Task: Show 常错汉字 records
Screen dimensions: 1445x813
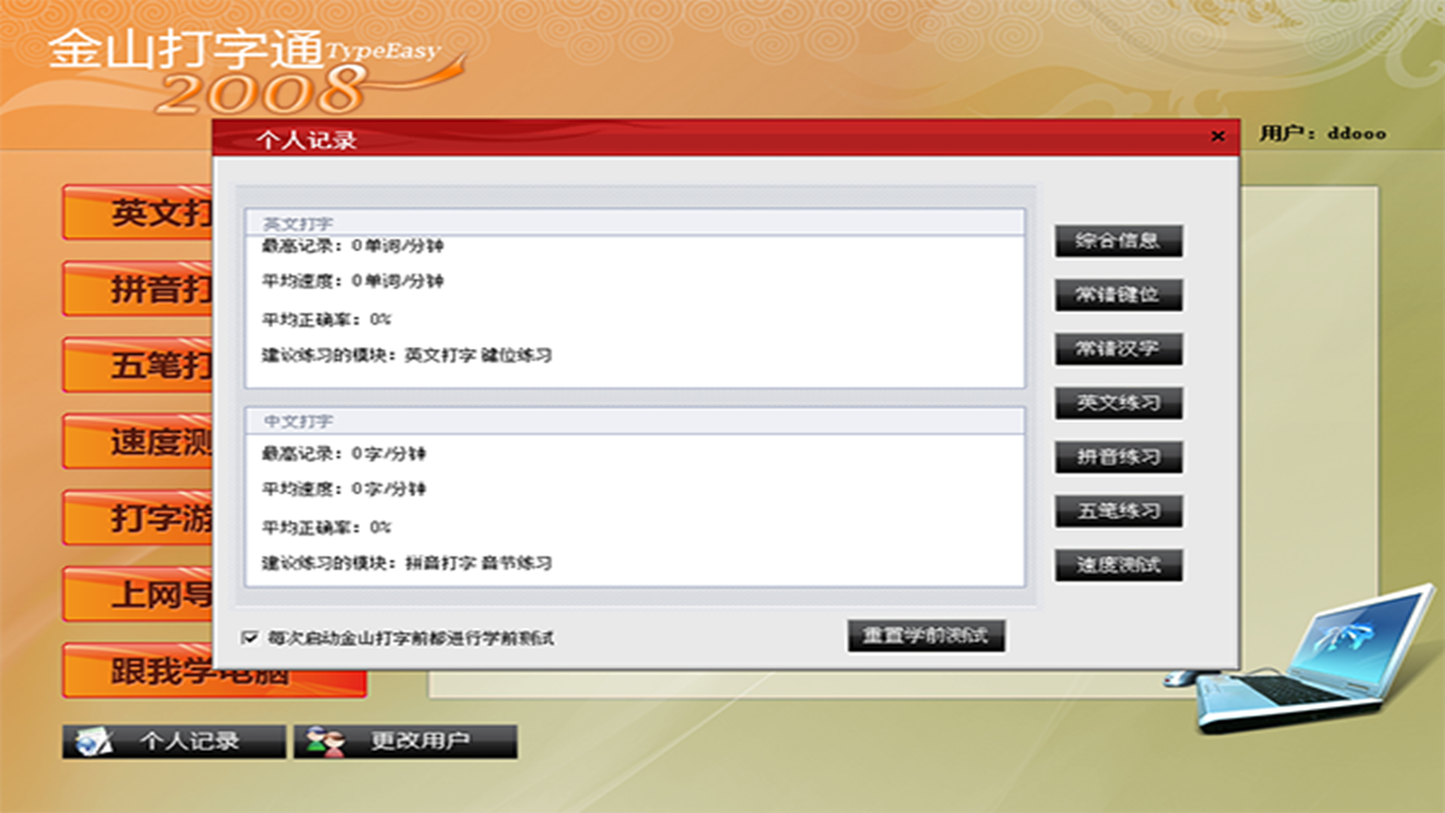Action: tap(1118, 349)
